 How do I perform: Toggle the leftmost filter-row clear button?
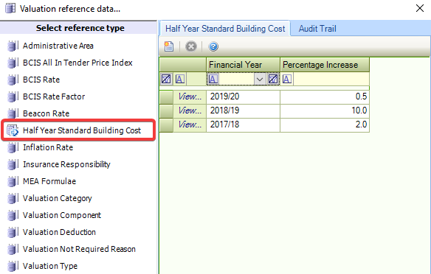(x=166, y=79)
